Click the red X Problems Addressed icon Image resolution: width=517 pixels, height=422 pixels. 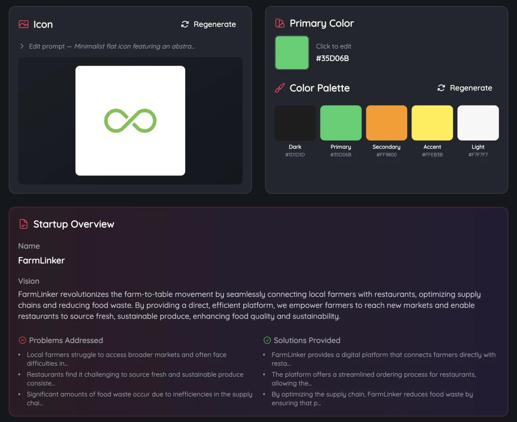(23, 340)
